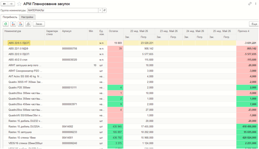The image size is (259, 149).
Task: Select the Rastex 15 стяжка 18мм row
Action: click(131, 138)
